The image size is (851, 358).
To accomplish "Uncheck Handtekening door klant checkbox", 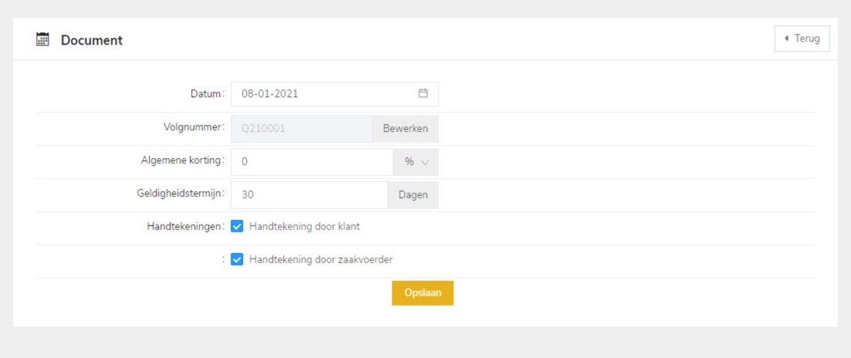I will (238, 227).
